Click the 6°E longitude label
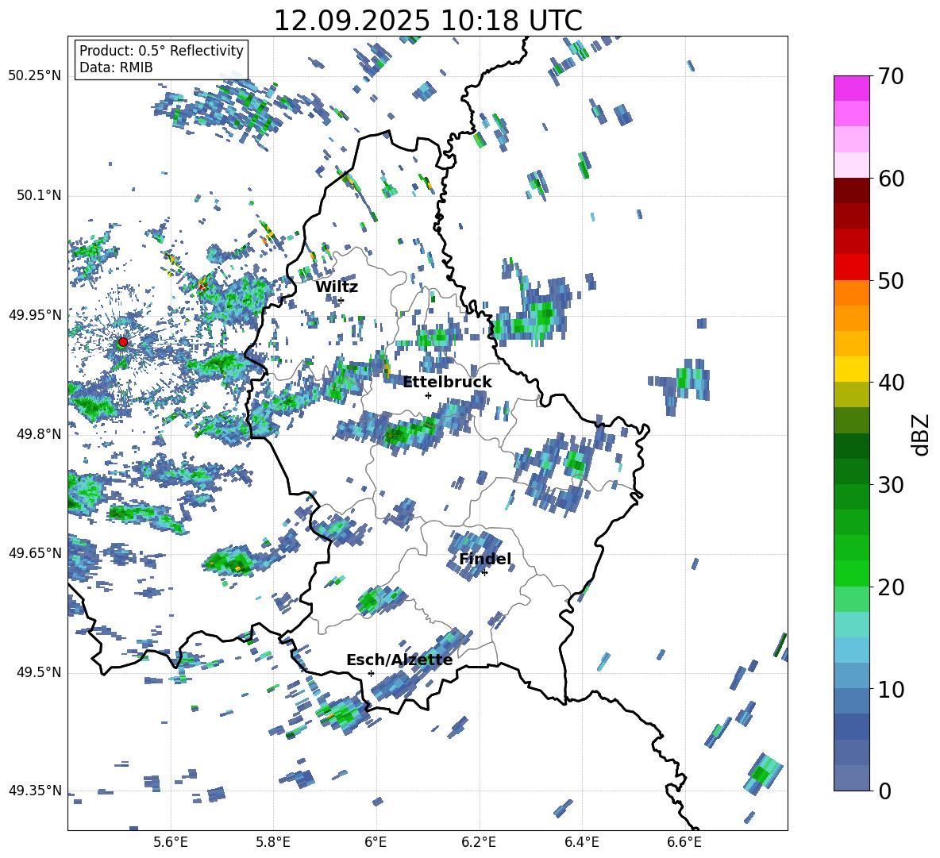This screenshot has height=858, width=940. [376, 842]
